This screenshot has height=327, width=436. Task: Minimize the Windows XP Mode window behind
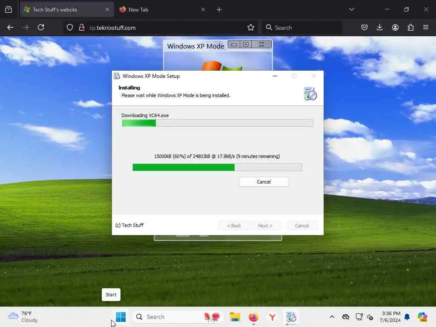pyautogui.click(x=234, y=44)
